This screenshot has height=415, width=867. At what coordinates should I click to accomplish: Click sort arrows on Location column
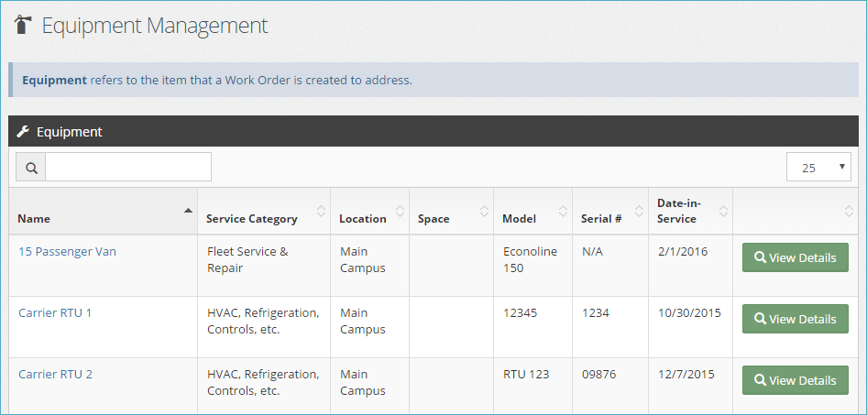400,212
